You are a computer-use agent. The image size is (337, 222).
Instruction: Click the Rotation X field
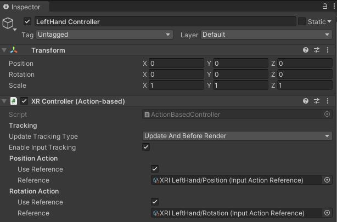[x=176, y=75]
